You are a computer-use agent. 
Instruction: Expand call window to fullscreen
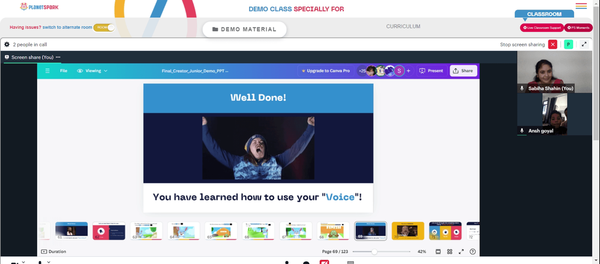click(584, 44)
